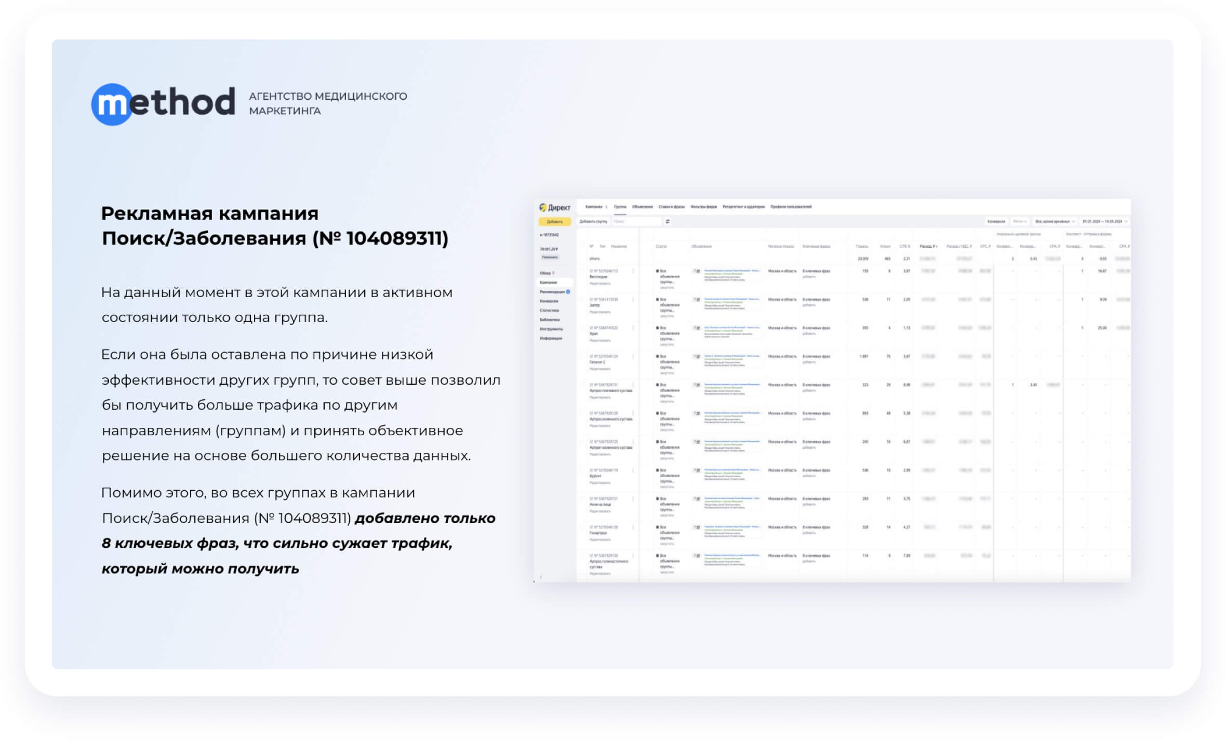
Task: Open the three-dot menu for group Гепатит С
Action: pyautogui.click(x=633, y=357)
